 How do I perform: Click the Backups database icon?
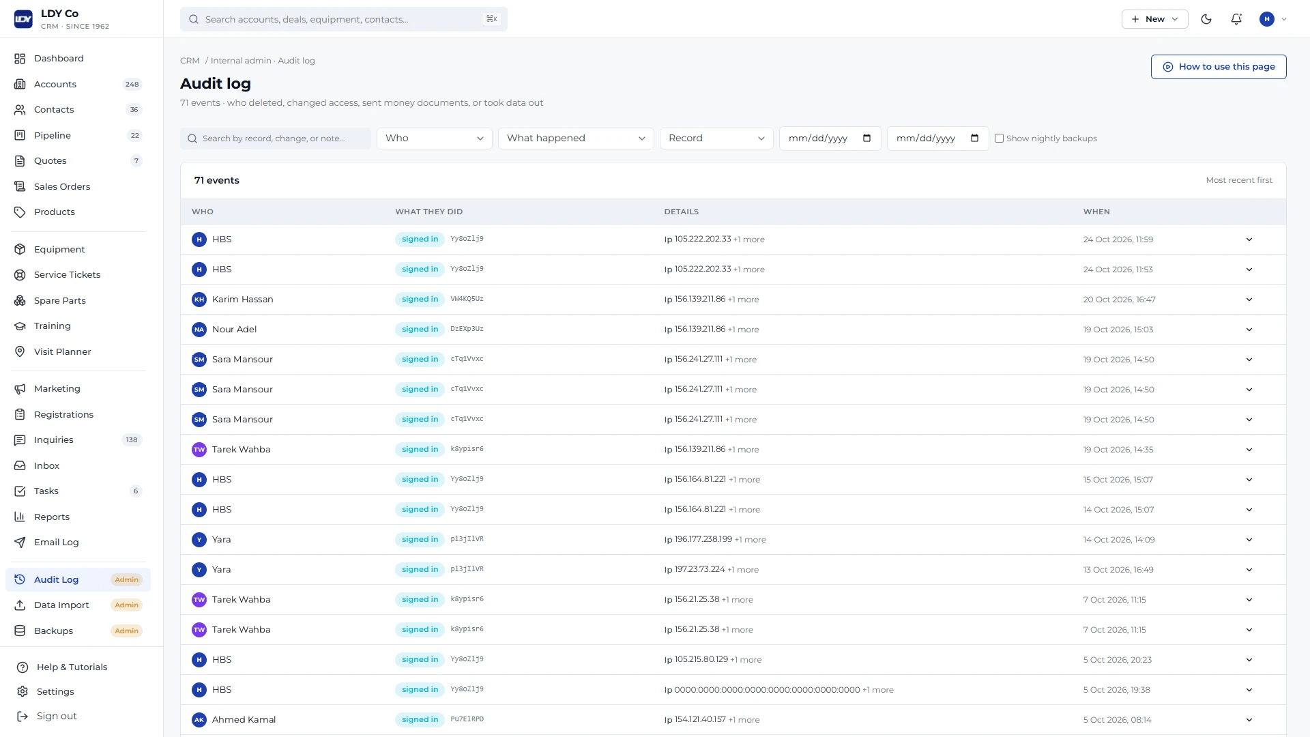click(20, 631)
